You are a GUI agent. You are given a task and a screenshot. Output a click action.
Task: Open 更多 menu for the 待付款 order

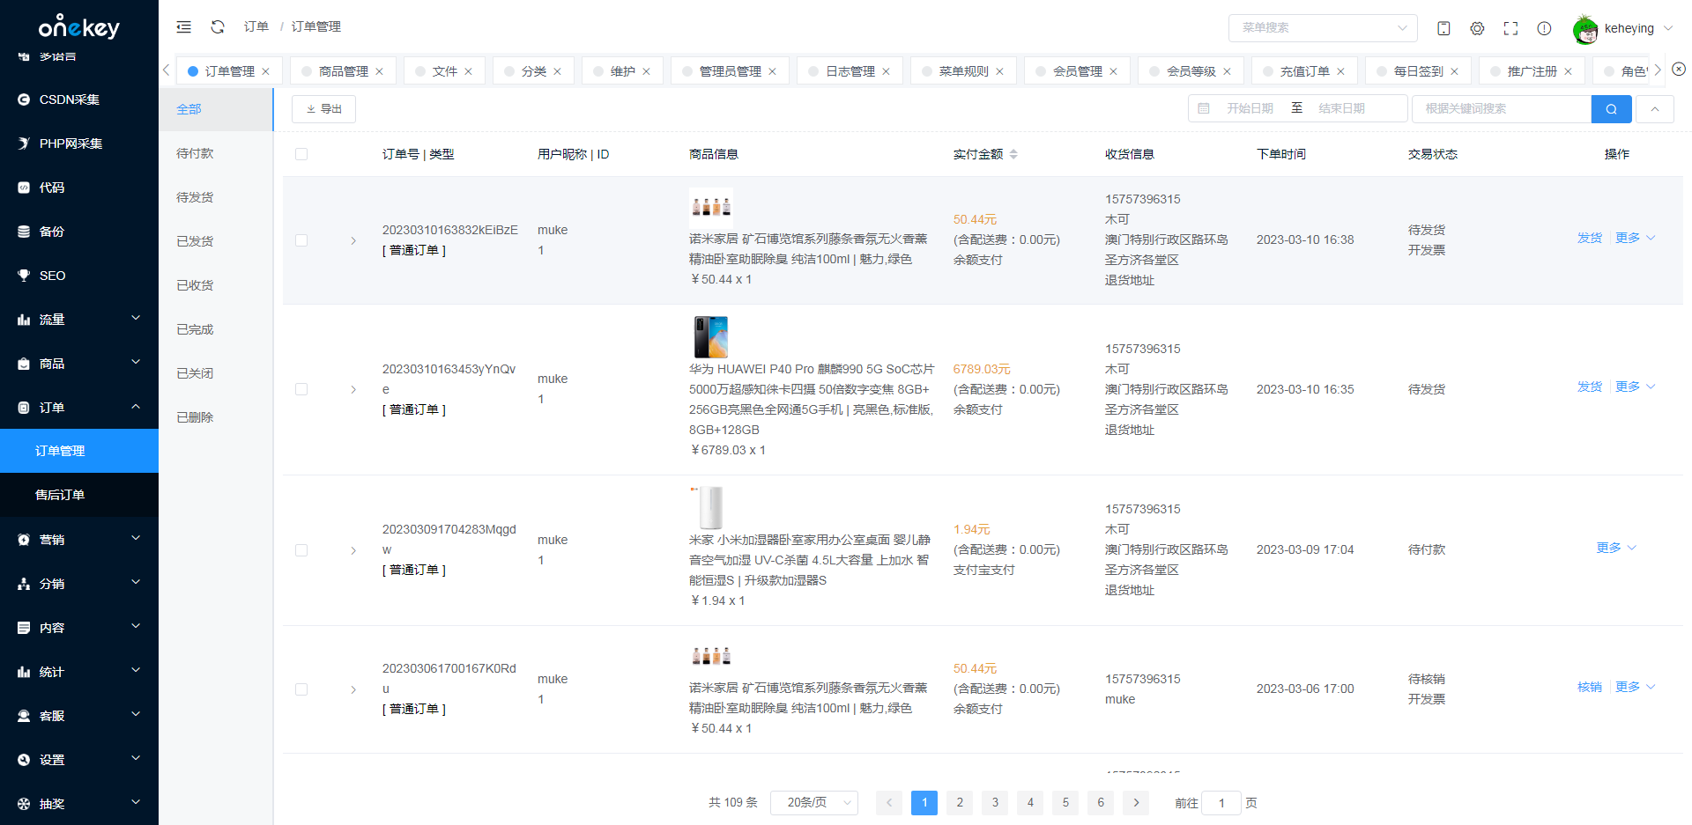point(1616,548)
